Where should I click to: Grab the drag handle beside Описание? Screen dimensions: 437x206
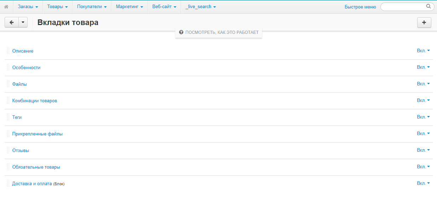point(8,51)
